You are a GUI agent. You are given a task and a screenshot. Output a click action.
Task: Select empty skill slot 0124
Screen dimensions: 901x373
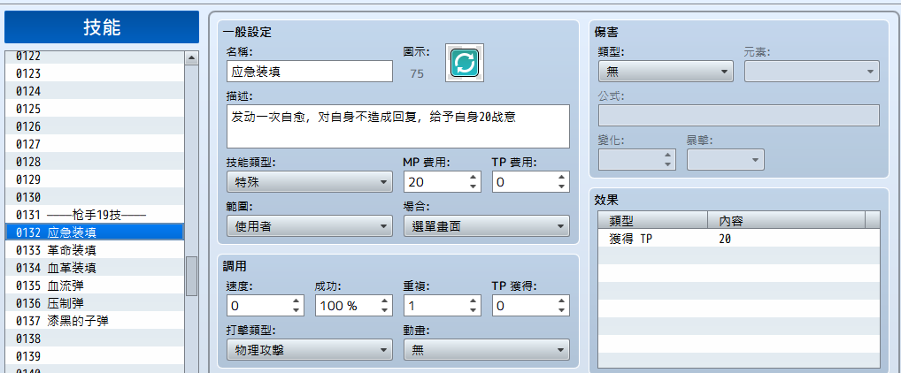tap(94, 91)
